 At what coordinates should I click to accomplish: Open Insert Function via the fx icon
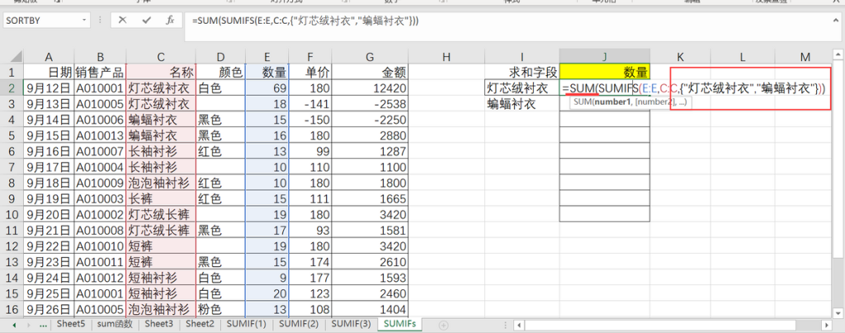pyautogui.click(x=170, y=20)
